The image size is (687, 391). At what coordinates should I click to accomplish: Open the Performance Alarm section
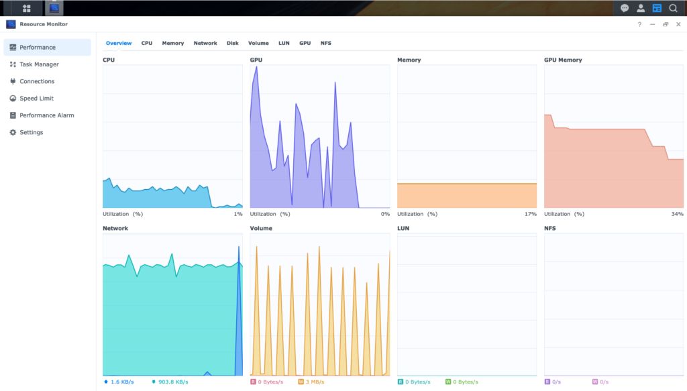[47, 115]
